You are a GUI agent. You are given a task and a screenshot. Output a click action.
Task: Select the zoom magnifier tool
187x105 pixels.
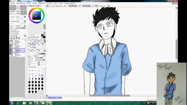pyautogui.click(x=31, y=38)
